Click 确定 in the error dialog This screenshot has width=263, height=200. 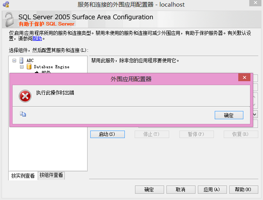229,115
